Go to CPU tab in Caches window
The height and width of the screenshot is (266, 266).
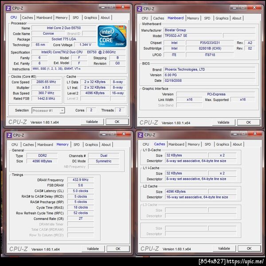146,144
